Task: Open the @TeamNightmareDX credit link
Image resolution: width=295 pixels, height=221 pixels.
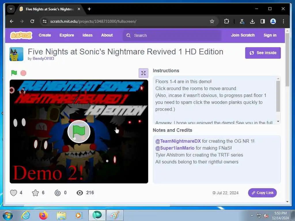Action: click(178, 141)
